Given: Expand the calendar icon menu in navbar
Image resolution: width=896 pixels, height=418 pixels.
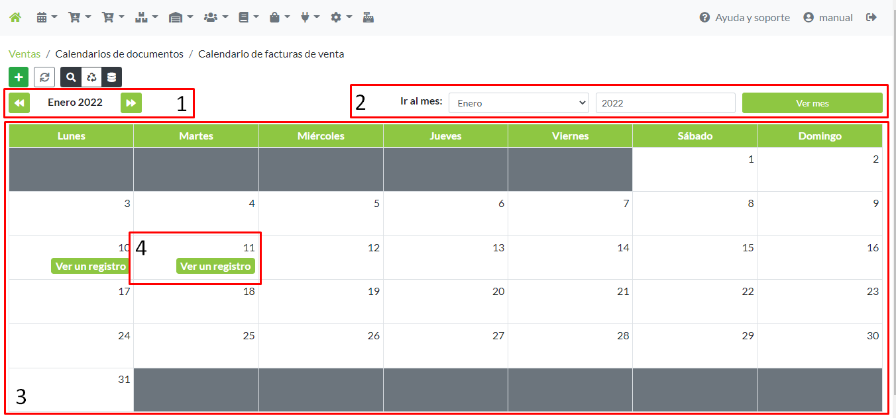Looking at the screenshot, I should click(46, 18).
